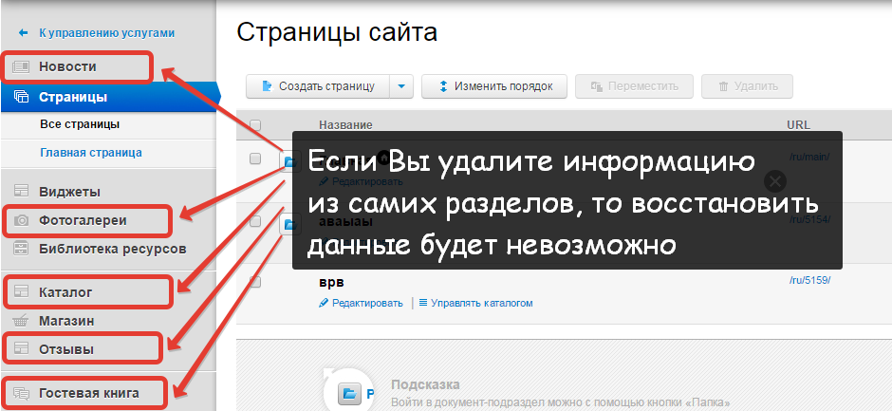Click the Изменить порядок button
This screenshot has height=411, width=892.
494,86
